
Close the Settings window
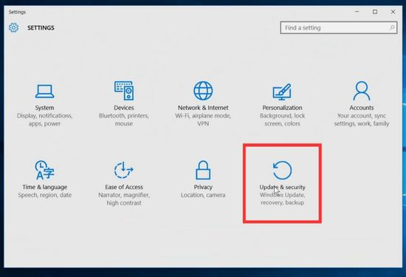click(x=393, y=12)
